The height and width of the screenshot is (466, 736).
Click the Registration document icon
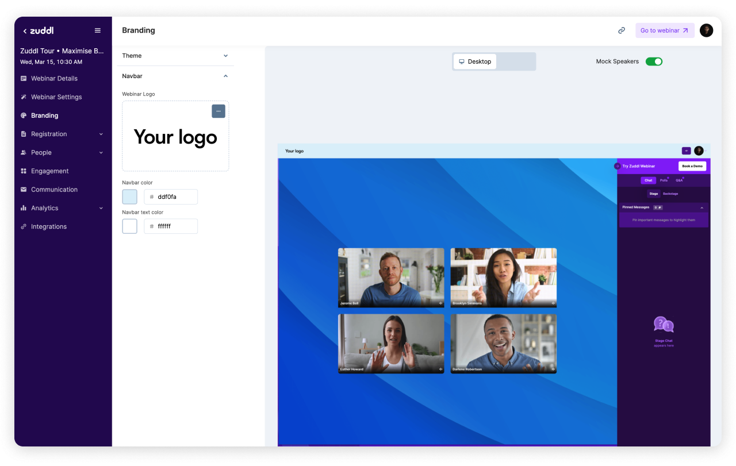(24, 134)
